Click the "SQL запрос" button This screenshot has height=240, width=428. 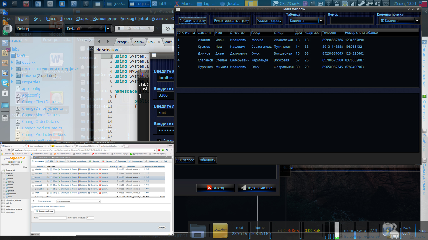tap(185, 160)
